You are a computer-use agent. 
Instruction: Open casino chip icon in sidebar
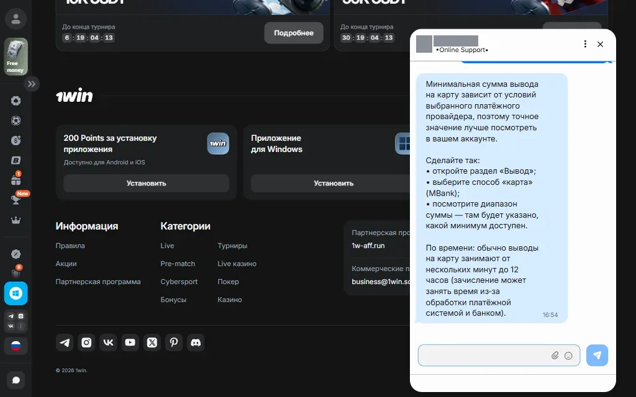click(x=16, y=100)
